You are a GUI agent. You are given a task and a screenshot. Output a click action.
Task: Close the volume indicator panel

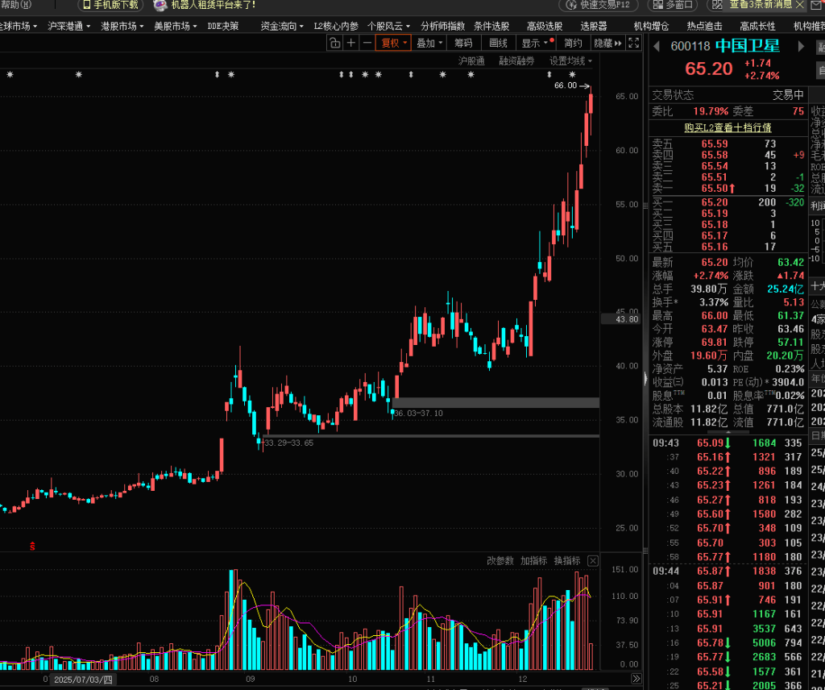tap(593, 560)
